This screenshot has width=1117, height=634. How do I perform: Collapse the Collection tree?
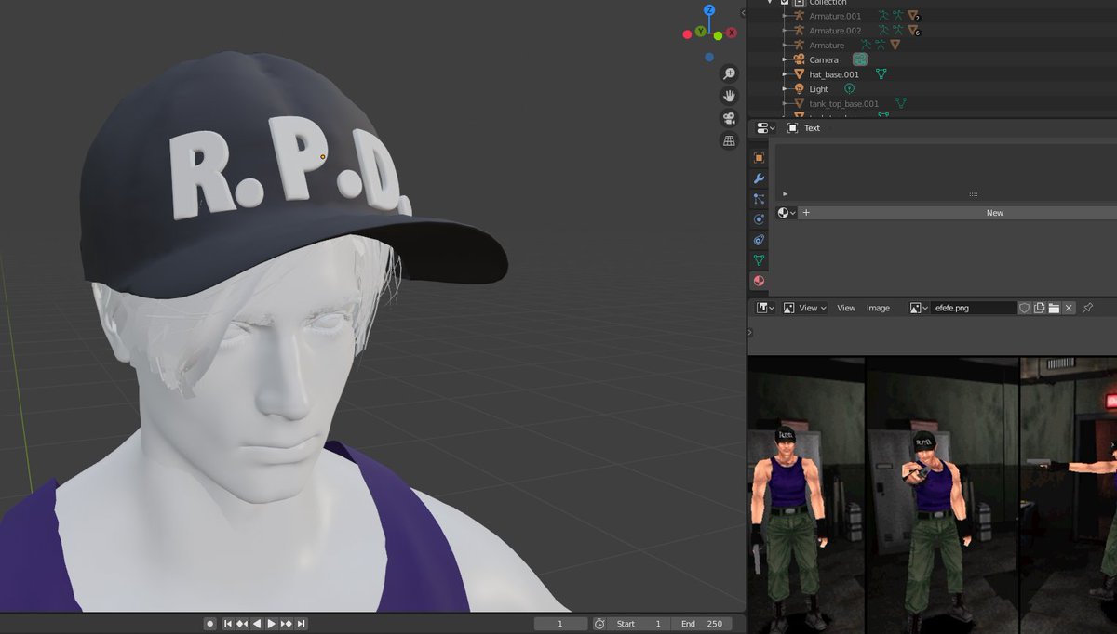[x=770, y=3]
